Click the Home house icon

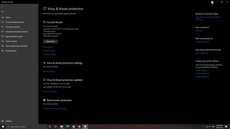click(x=3, y=17)
